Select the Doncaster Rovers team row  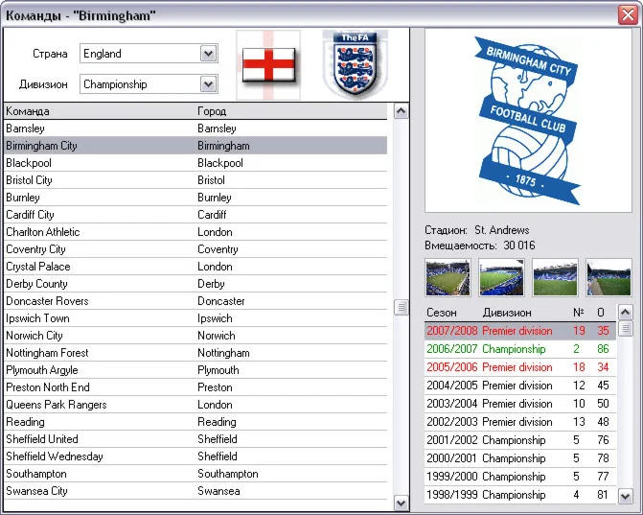[195, 301]
